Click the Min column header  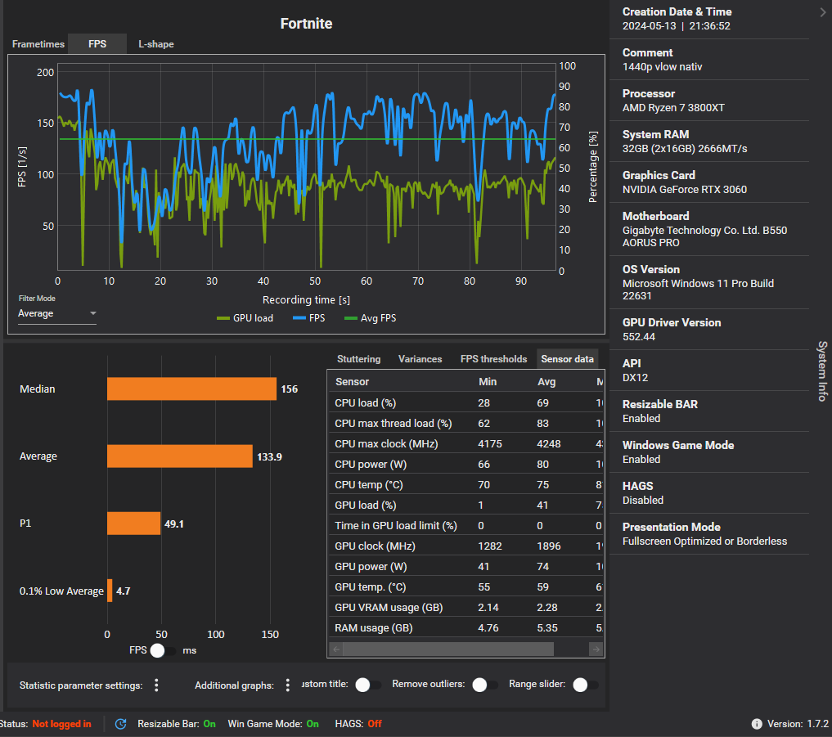487,381
